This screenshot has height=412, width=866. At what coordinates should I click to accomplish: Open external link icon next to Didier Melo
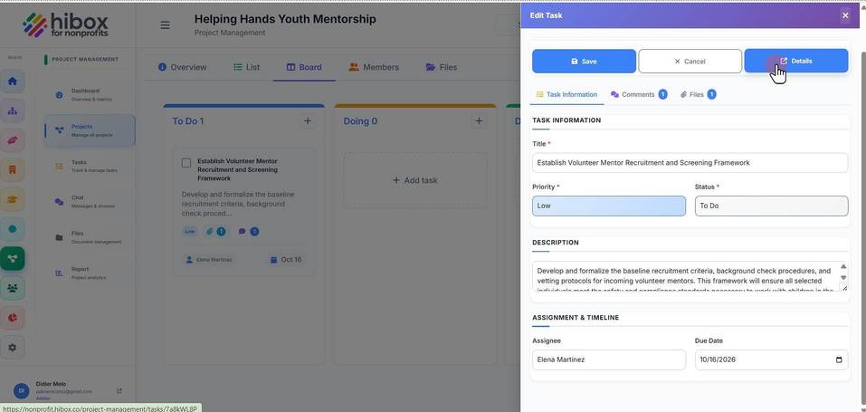click(119, 391)
